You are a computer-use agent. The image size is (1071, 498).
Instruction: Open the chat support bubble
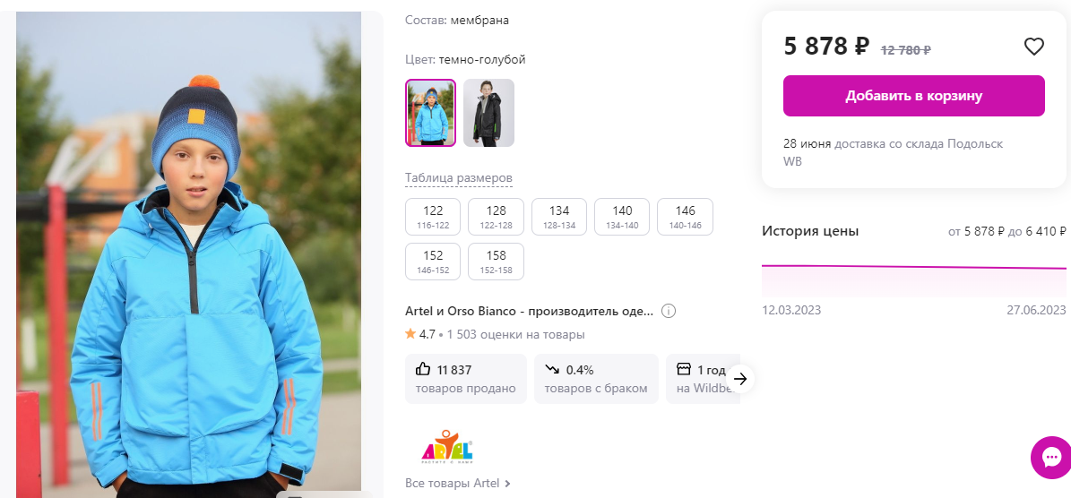tap(1049, 458)
